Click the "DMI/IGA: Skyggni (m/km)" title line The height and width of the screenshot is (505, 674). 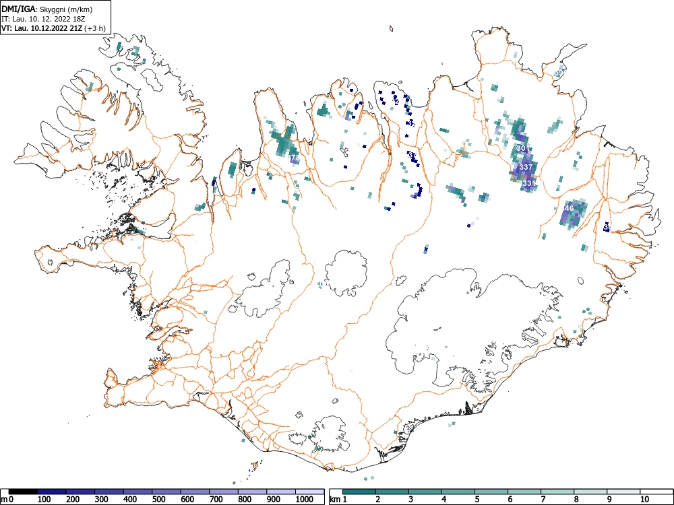tap(47, 9)
